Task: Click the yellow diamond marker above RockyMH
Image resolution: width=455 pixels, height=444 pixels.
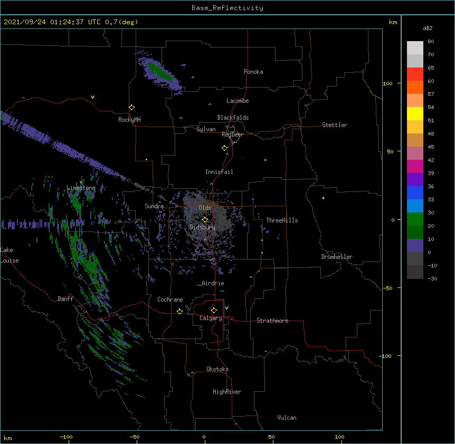Action: 132,108
